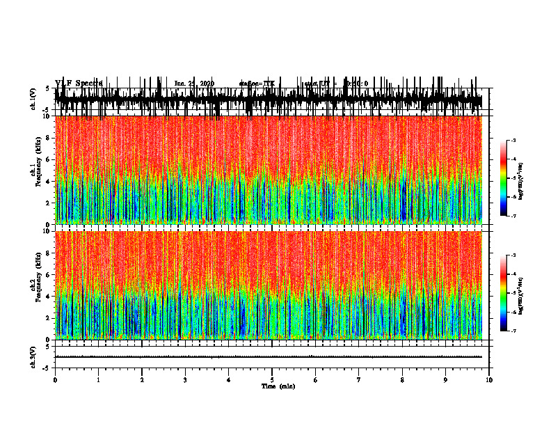The image size is (551, 426).
Task: Select the date label 'Jan. 25, 2020'
Action: coord(194,84)
